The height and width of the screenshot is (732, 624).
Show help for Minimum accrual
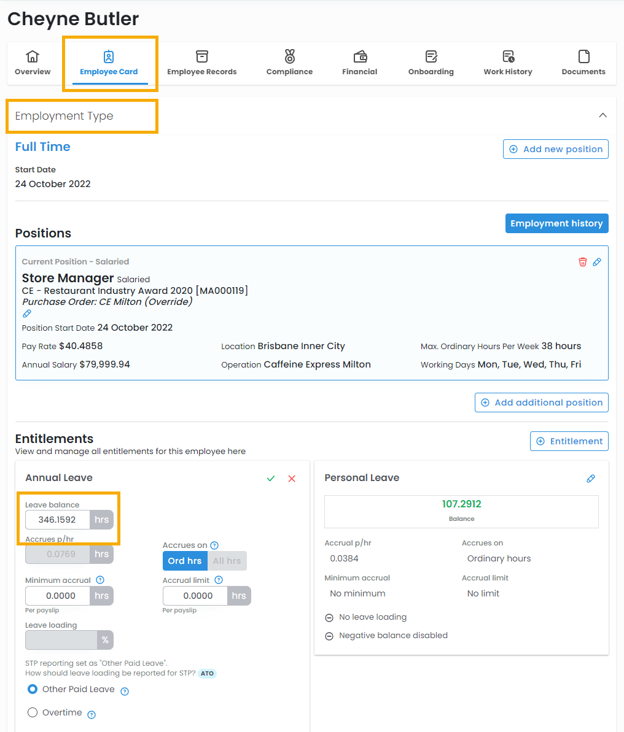coord(100,580)
